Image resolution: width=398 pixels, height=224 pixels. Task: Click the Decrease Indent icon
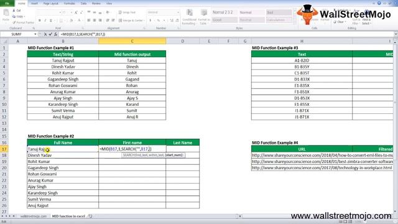tap(108, 21)
